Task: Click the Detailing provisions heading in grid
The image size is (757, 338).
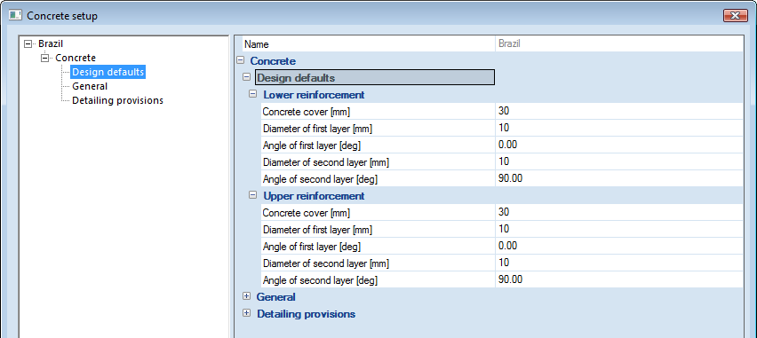Action: (x=306, y=314)
